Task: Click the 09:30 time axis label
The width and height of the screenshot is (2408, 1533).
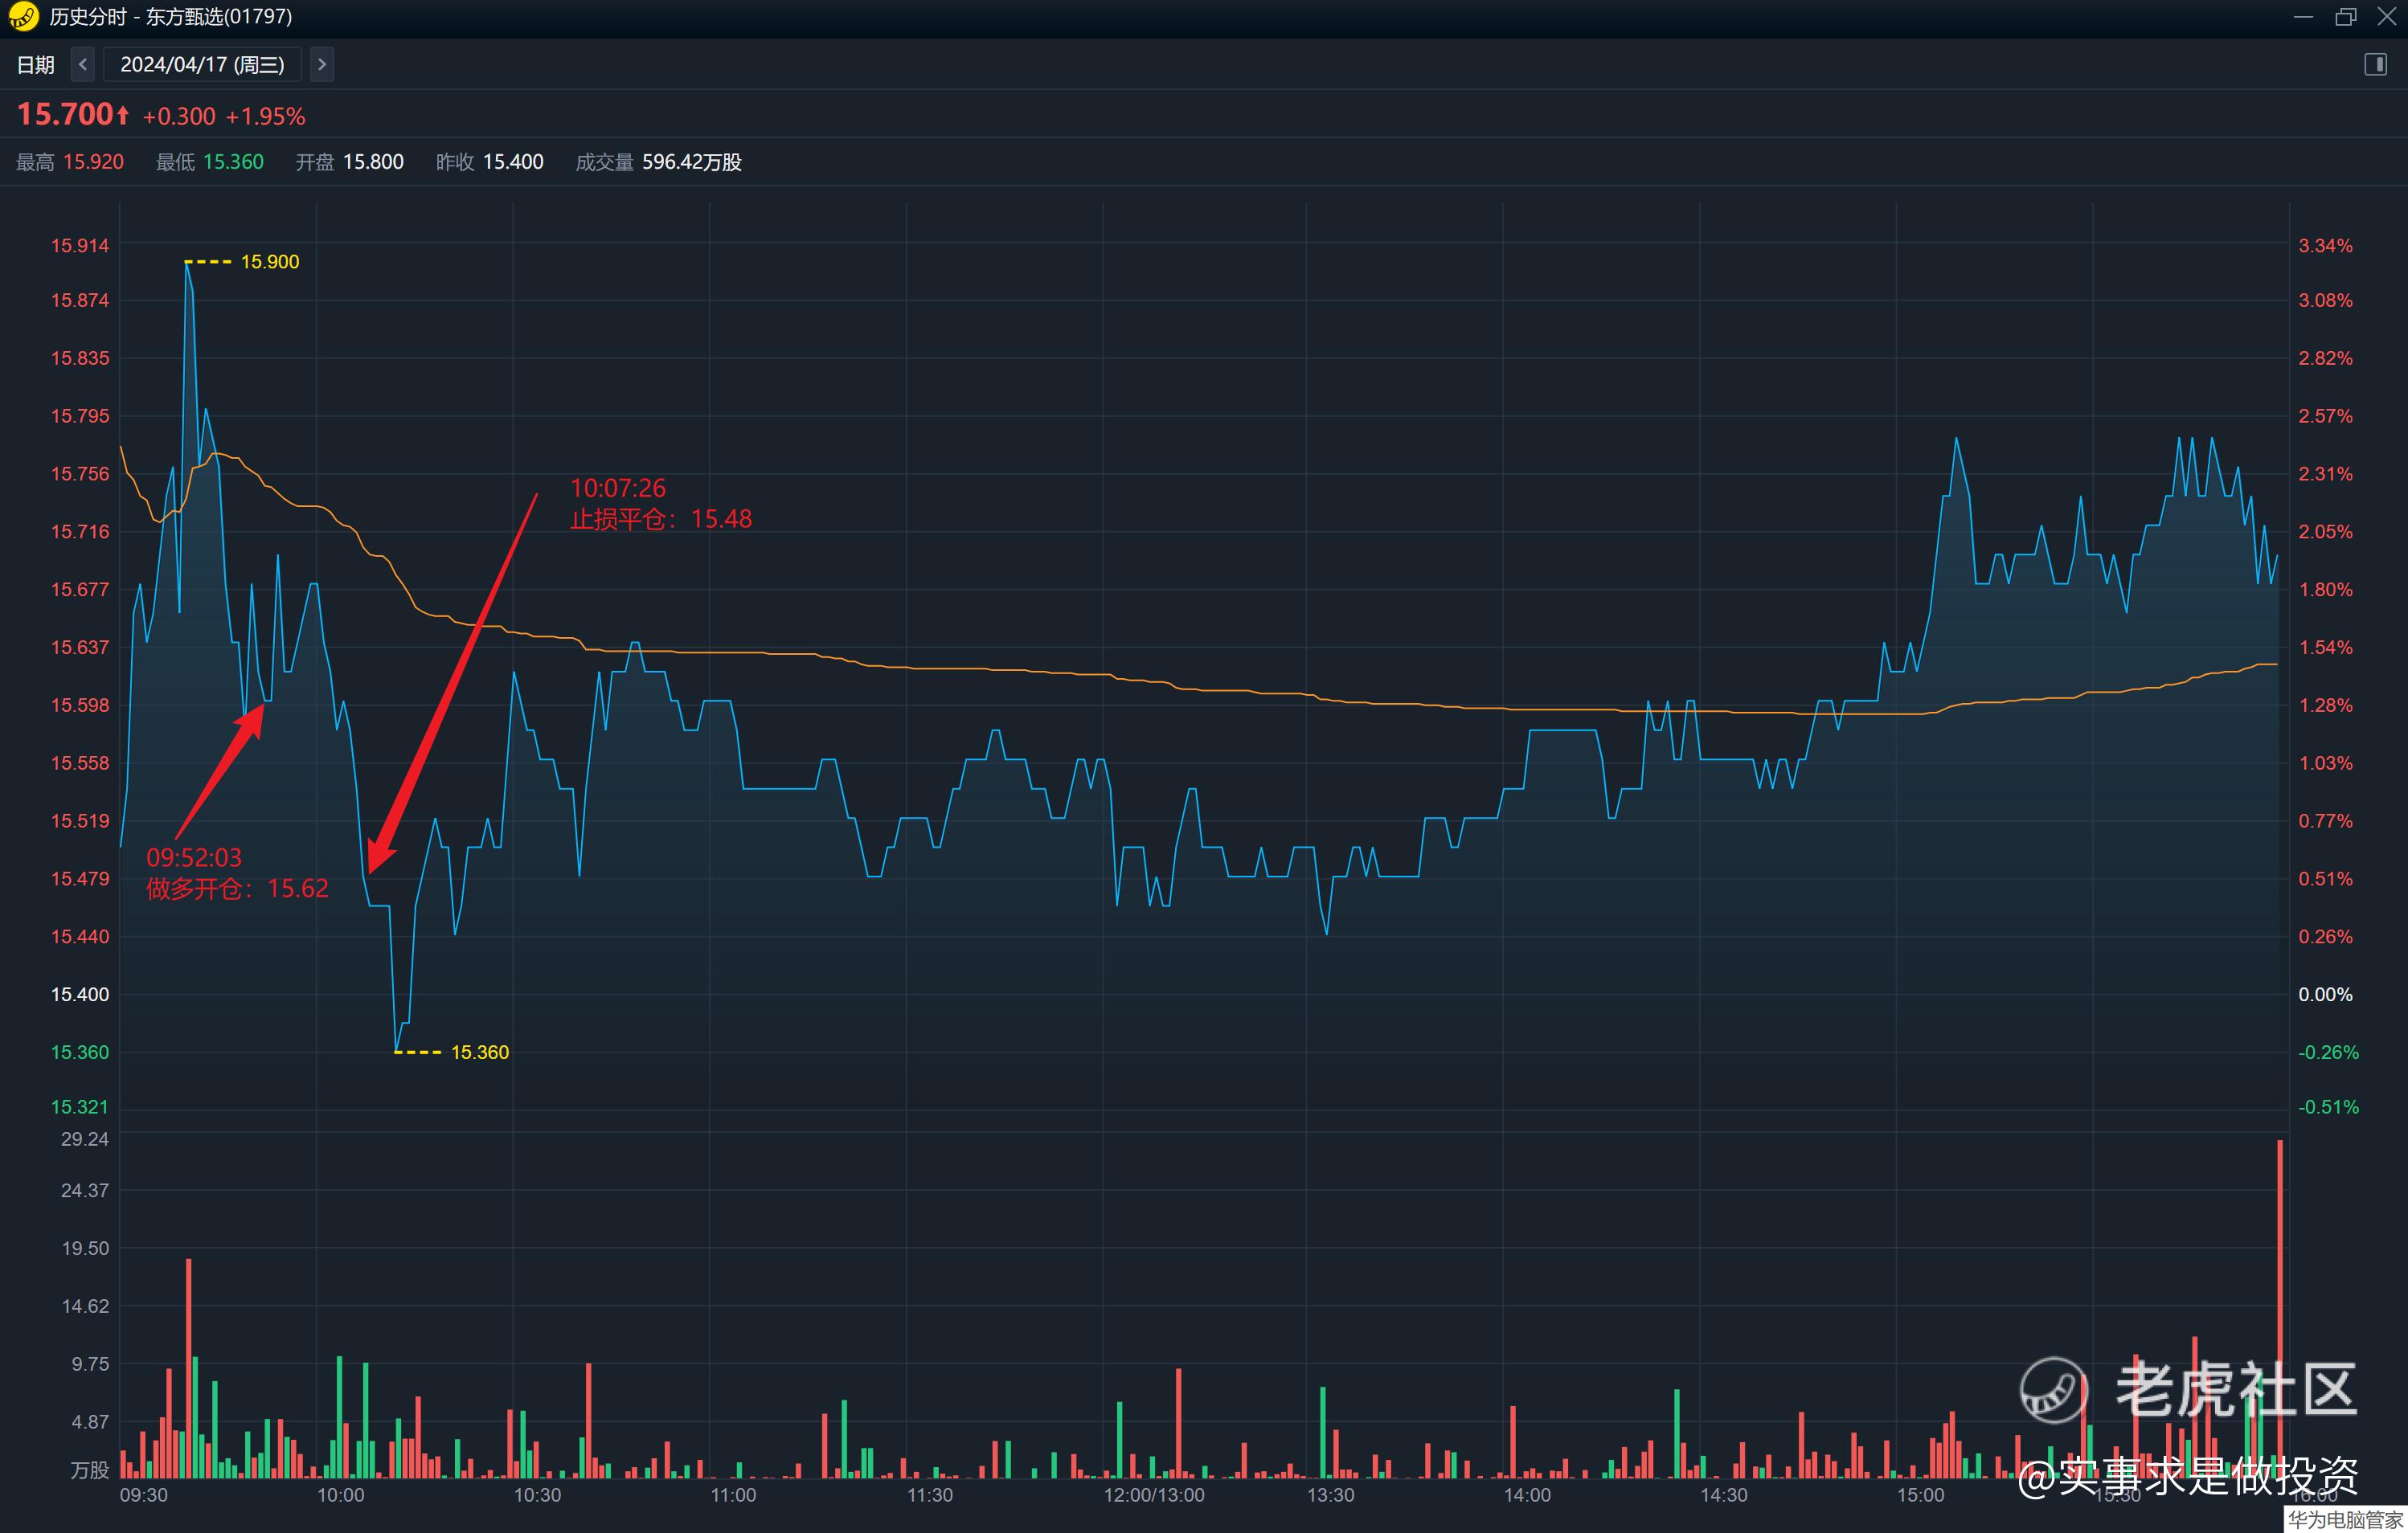Action: click(x=144, y=1496)
